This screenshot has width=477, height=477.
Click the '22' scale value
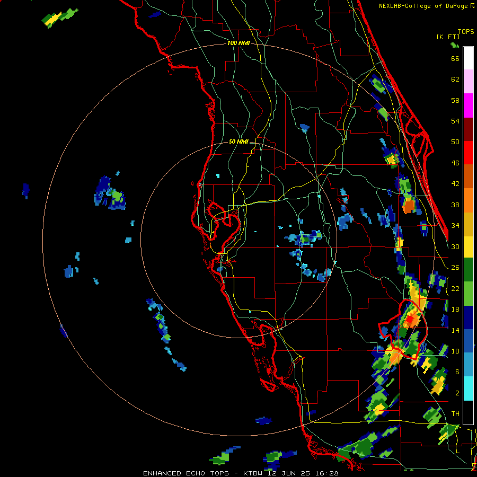[x=455, y=288]
